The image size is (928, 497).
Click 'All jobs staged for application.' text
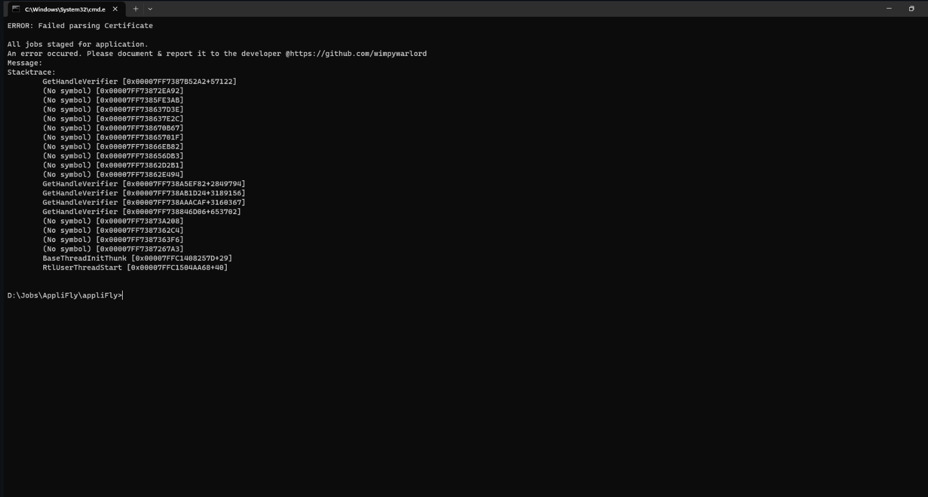pos(78,44)
